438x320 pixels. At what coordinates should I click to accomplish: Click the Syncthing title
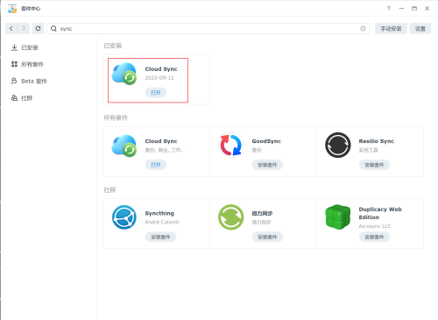point(159,213)
